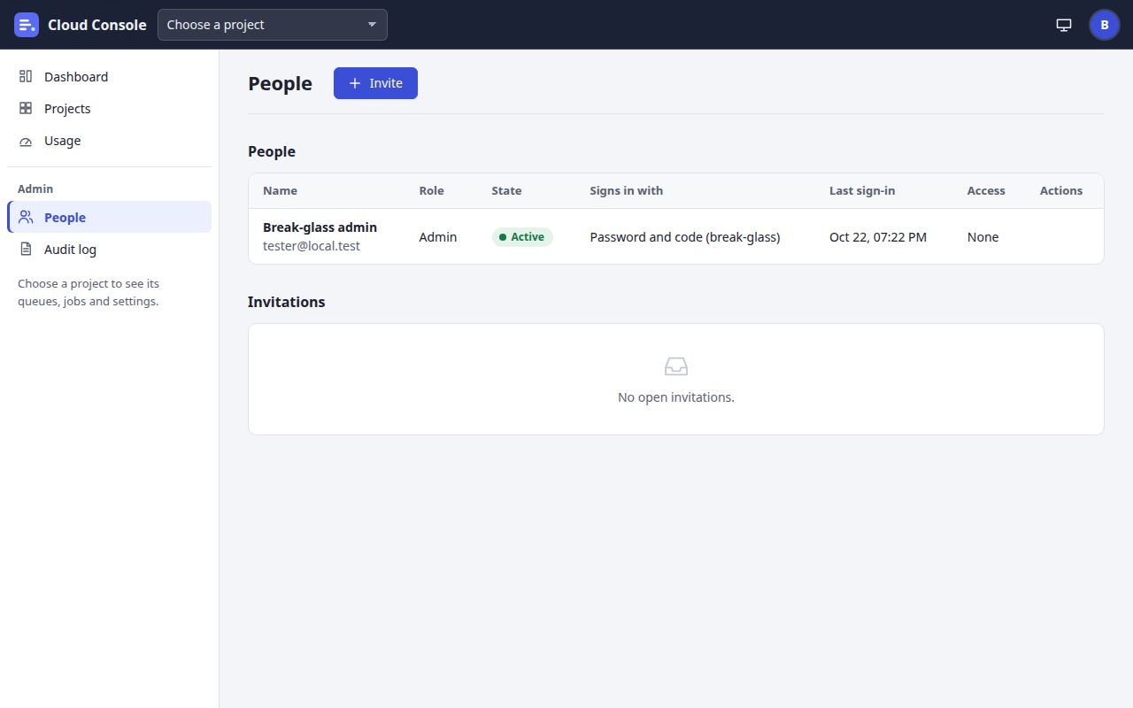
Task: Click the Cloud Console logo icon
Action: click(x=27, y=25)
